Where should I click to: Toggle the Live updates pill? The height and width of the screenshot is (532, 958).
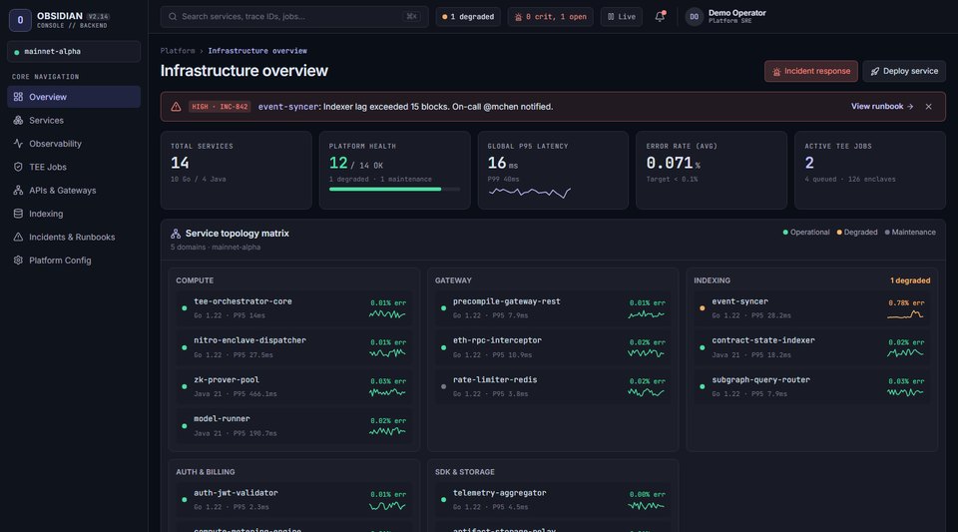[622, 17]
